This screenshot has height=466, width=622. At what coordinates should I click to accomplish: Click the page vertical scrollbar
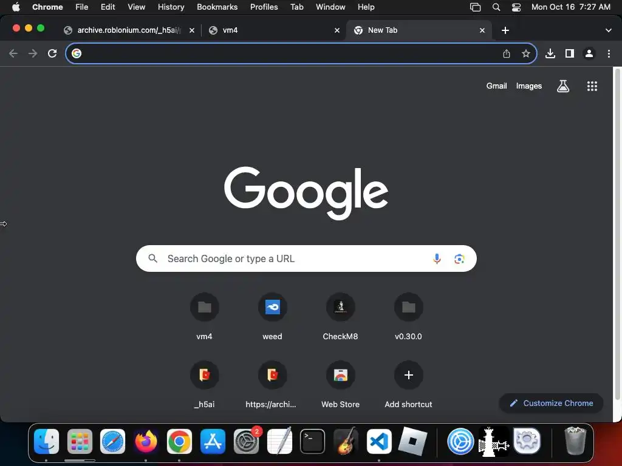(x=617, y=234)
